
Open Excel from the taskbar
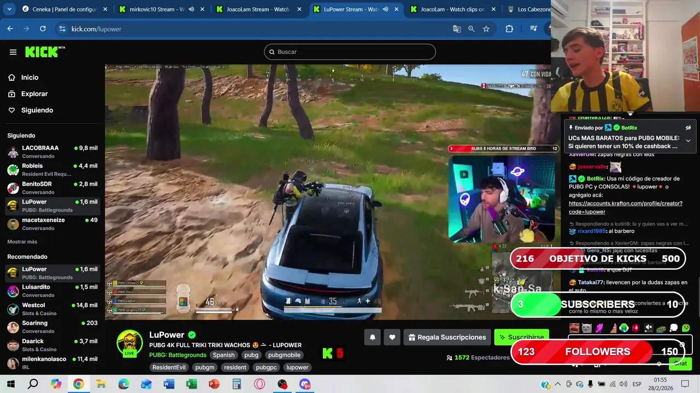[191, 384]
